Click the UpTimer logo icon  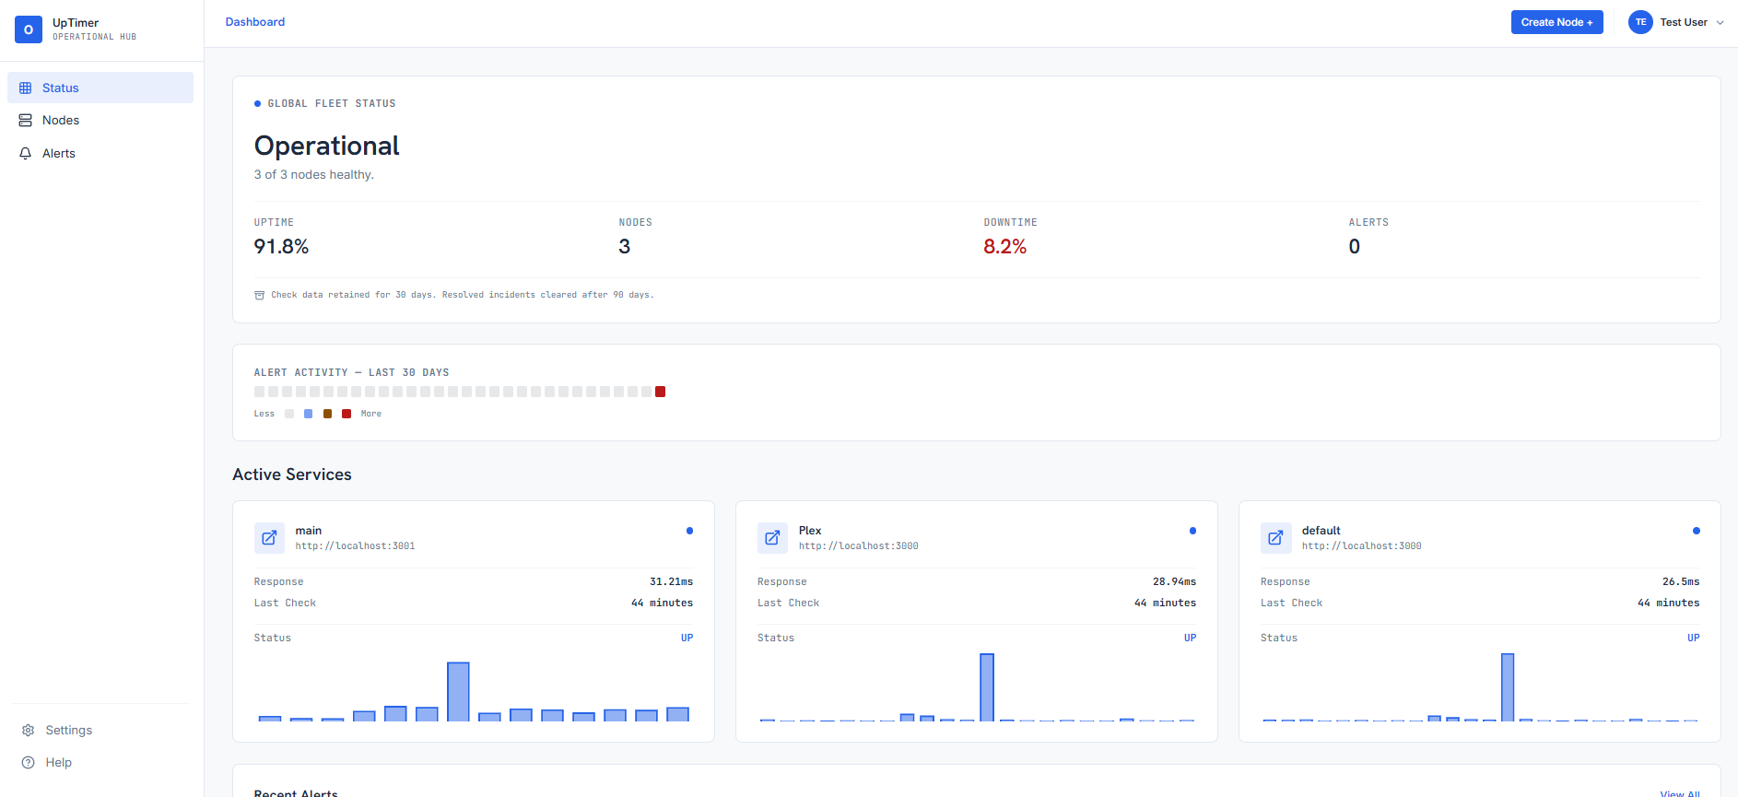pos(29,29)
